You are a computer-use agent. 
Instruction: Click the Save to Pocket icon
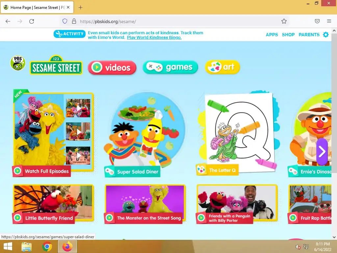click(317, 21)
